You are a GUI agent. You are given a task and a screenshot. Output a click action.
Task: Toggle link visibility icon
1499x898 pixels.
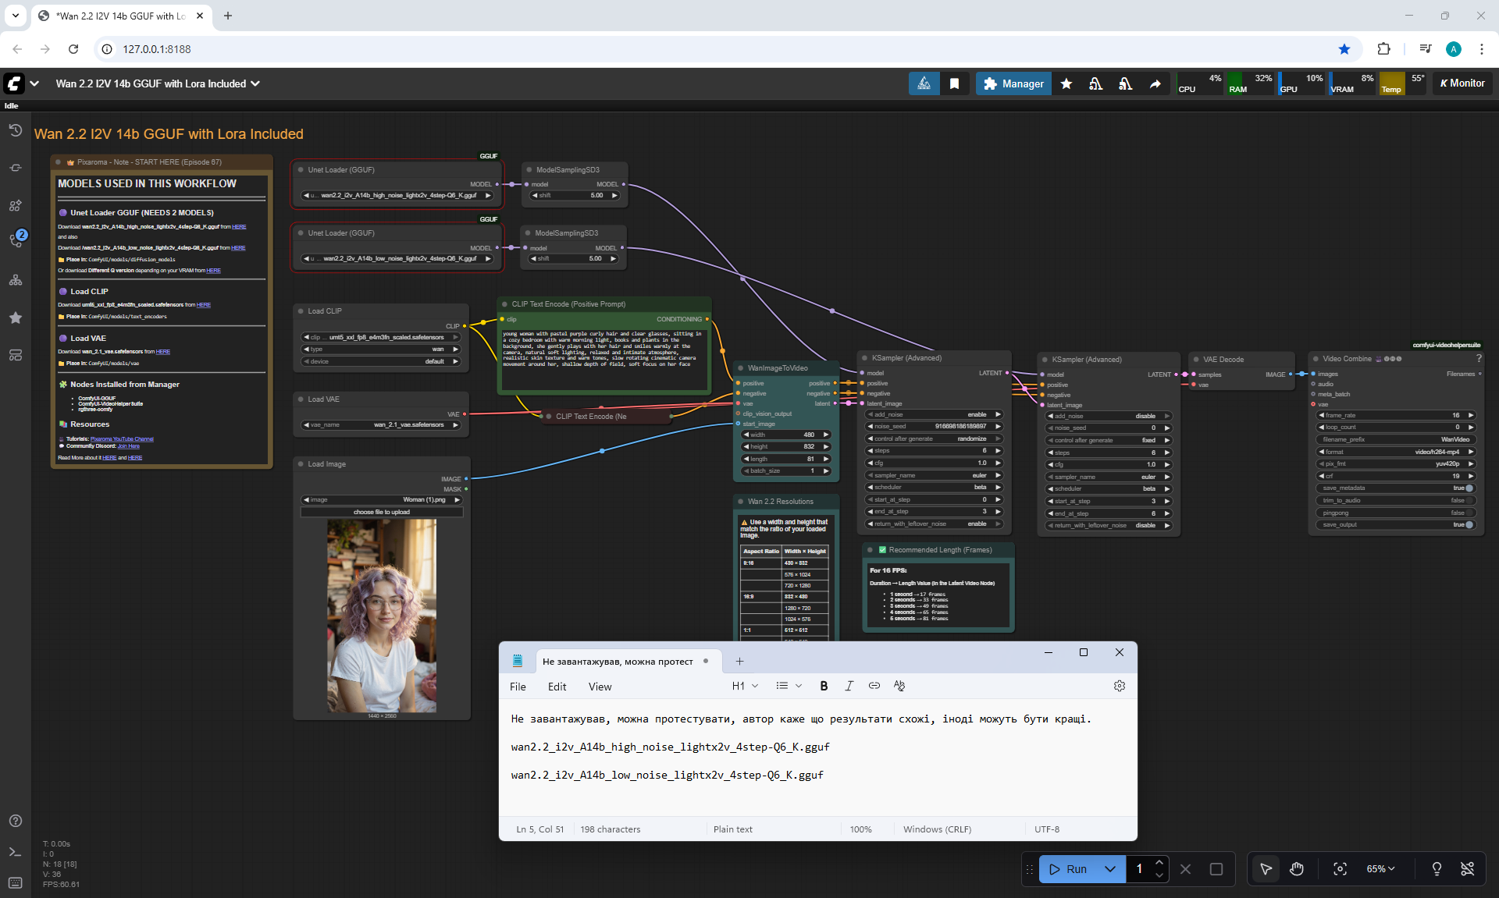point(1467,868)
